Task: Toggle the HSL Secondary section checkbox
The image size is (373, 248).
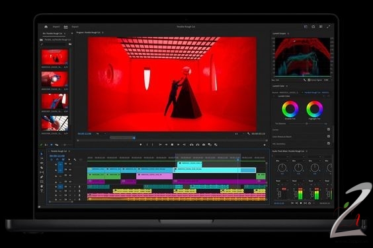Action: [329, 143]
